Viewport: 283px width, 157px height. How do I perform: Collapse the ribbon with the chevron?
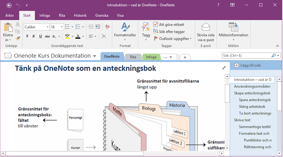(x=277, y=46)
